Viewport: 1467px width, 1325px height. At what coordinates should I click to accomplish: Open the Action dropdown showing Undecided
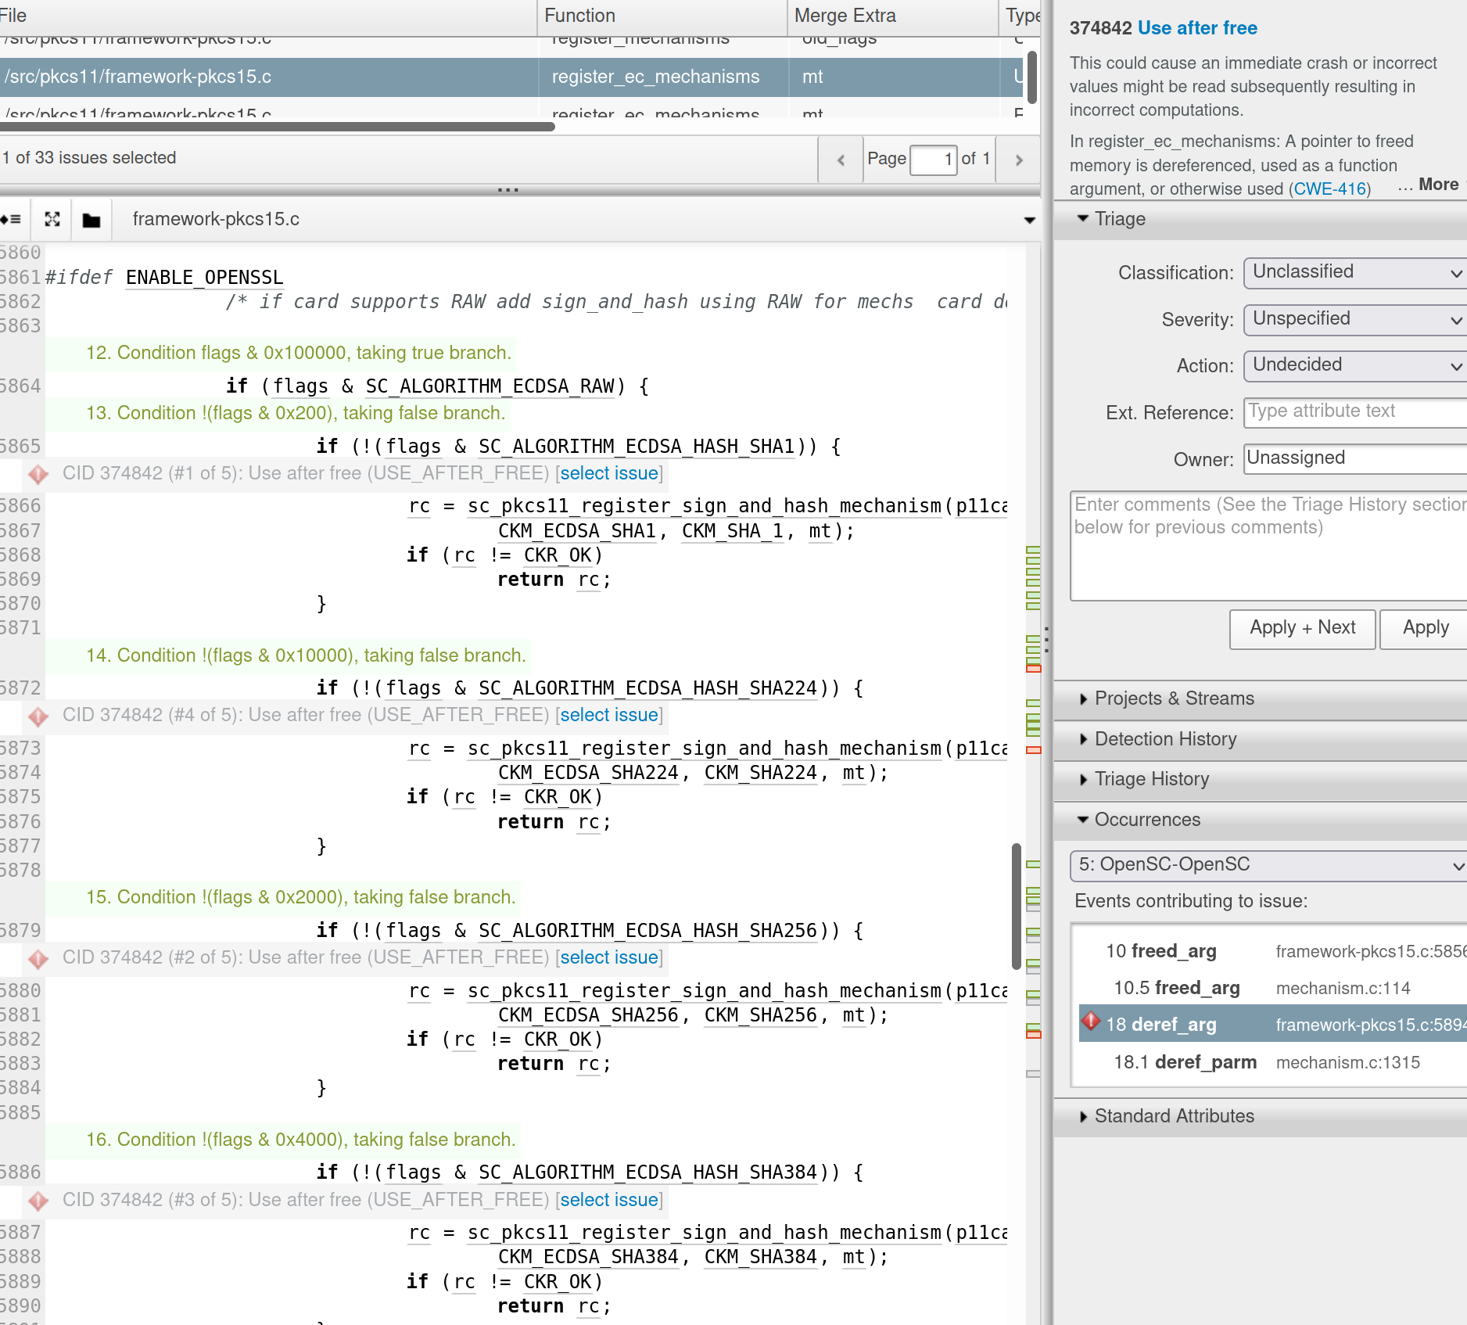[x=1353, y=365]
